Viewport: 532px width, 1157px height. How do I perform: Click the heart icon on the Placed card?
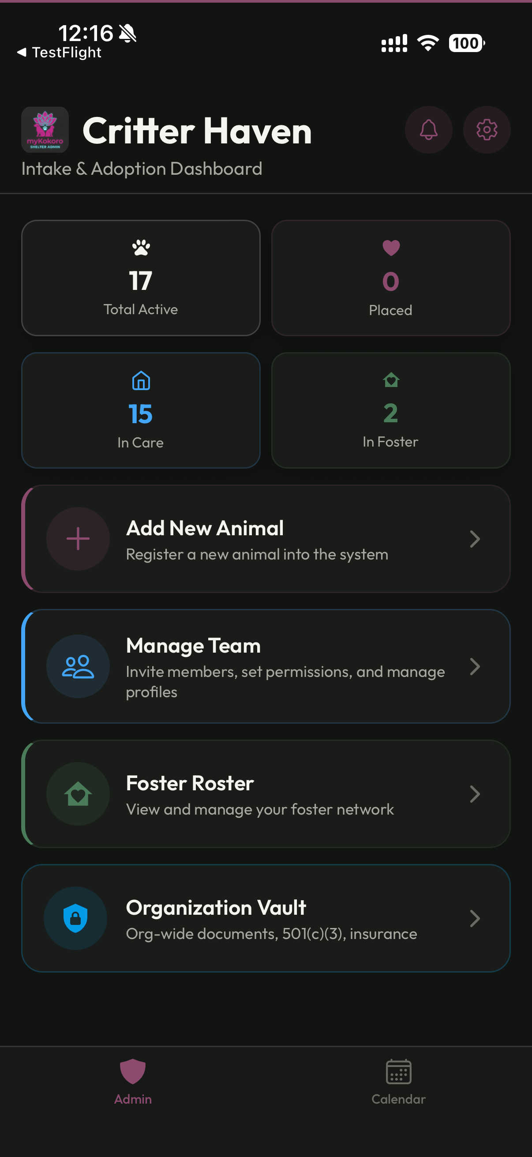pos(390,248)
